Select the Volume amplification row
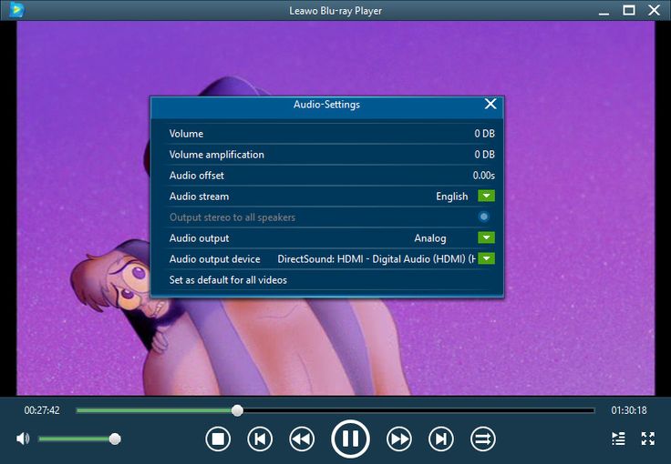This screenshot has height=464, width=671. pos(327,155)
